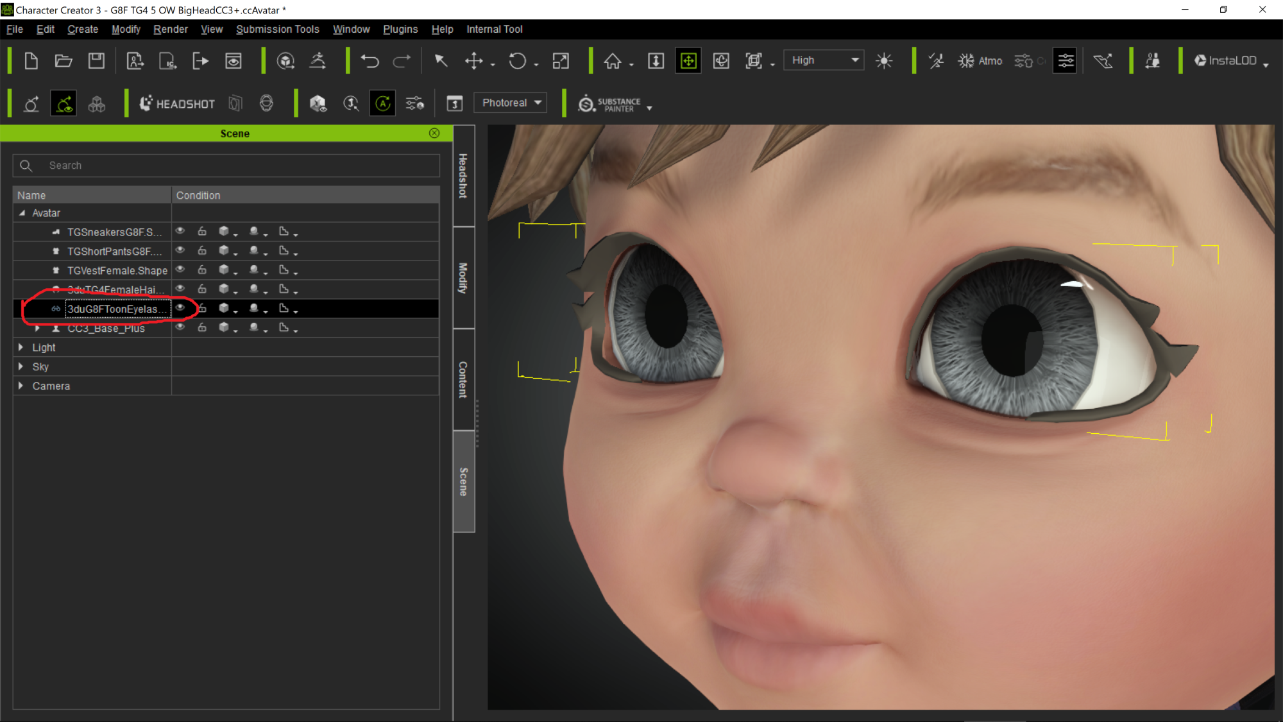The image size is (1283, 722).
Task: Select TGShortPantsG8F in the scene tree
Action: 115,252
